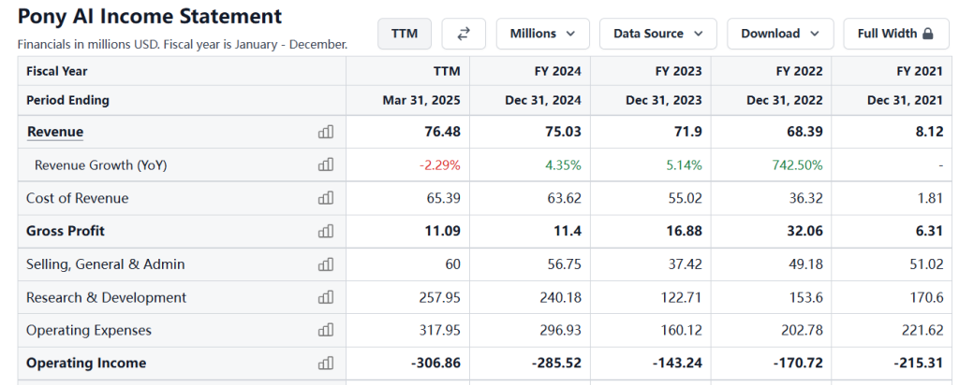Open the Download dropdown
The height and width of the screenshot is (385, 959).
point(780,34)
